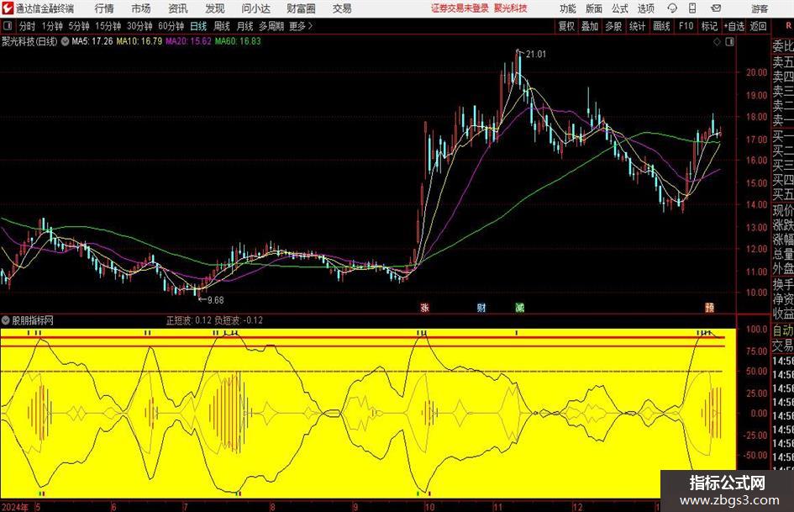Click the month 7 marker on time axis

click(186, 507)
